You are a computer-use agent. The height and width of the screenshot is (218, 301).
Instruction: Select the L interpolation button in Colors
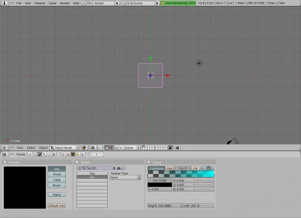(x=208, y=169)
